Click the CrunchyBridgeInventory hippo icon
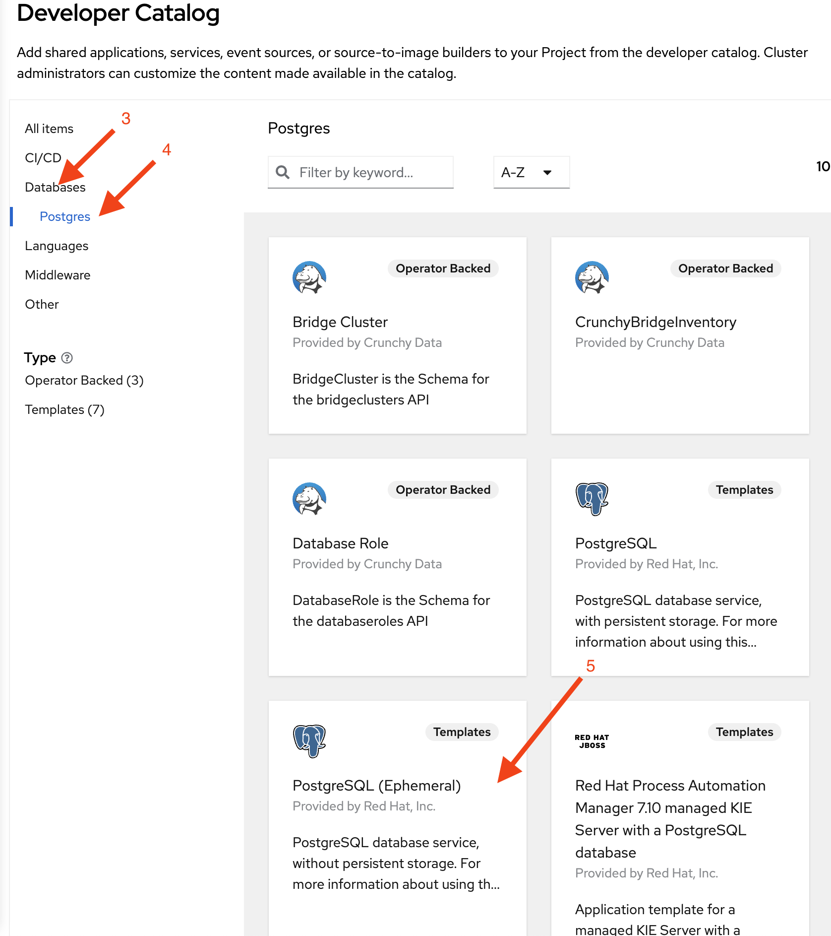 [x=592, y=277]
